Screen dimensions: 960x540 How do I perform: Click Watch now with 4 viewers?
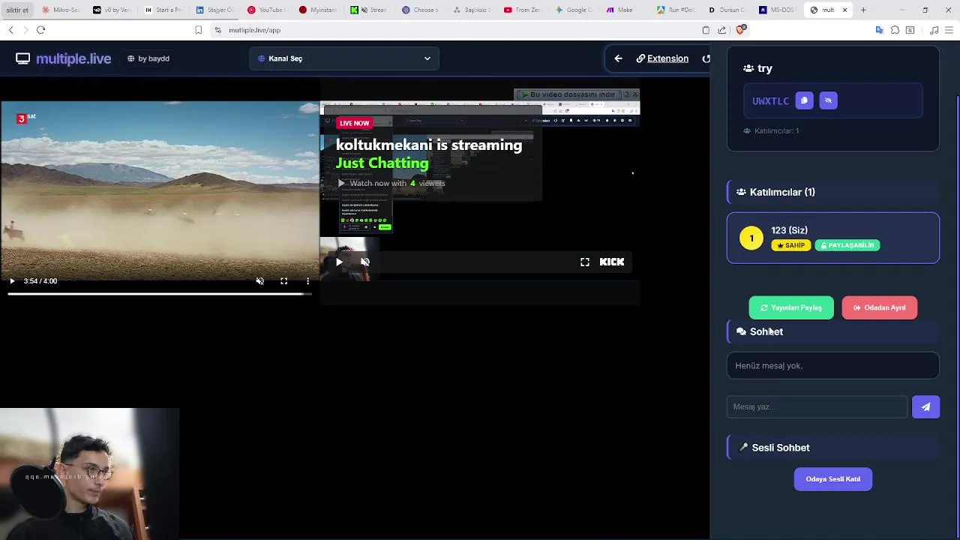pyautogui.click(x=391, y=183)
